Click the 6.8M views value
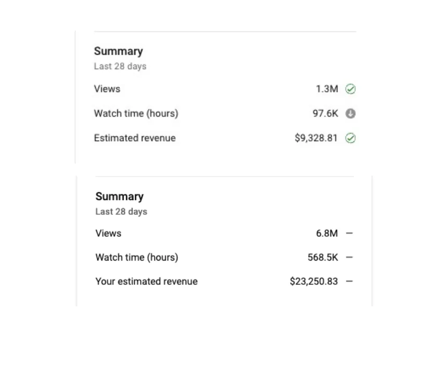The height and width of the screenshot is (368, 440). tap(327, 233)
